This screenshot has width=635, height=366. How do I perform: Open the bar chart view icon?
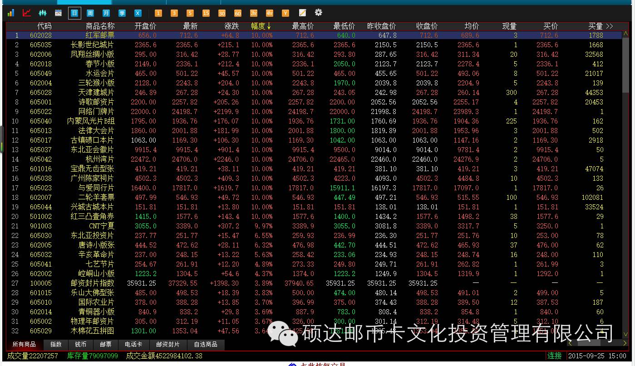pos(11,13)
